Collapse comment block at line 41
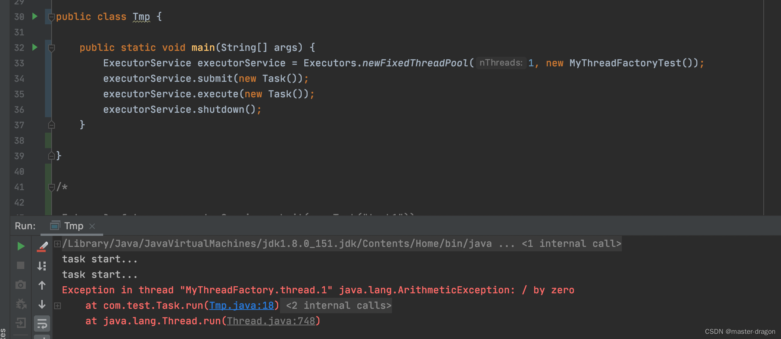The width and height of the screenshot is (781, 339). click(52, 187)
